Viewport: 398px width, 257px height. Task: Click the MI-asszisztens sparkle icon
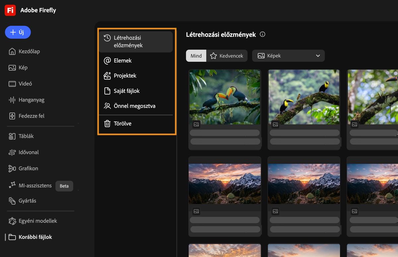coord(12,185)
